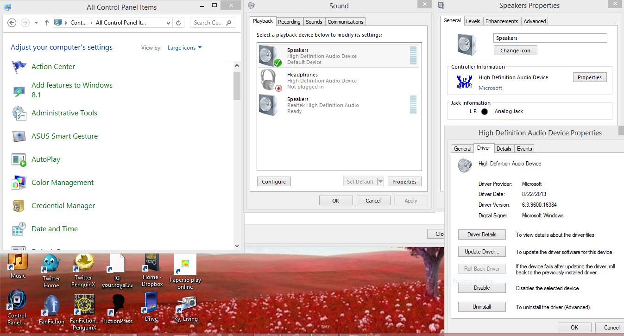Click the Microsoft link in Controller Information
This screenshot has width=624, height=336.
click(490, 88)
